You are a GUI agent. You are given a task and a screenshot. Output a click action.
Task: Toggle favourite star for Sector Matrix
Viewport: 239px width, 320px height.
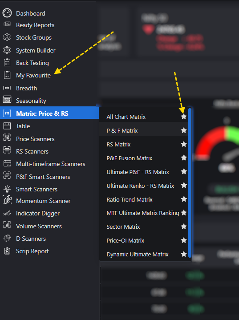(184, 227)
